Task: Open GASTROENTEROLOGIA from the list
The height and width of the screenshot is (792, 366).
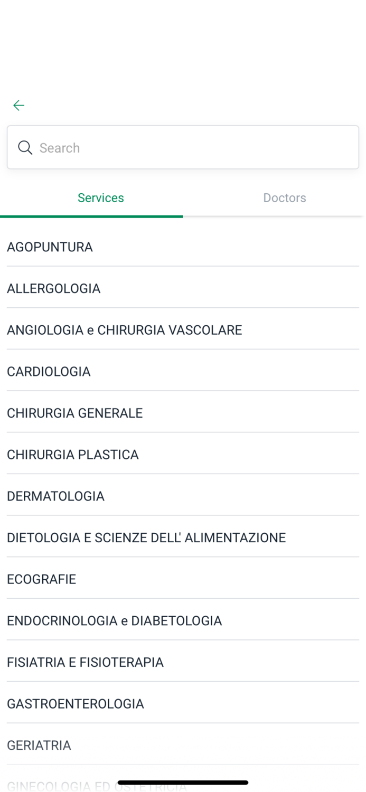Action: point(75,703)
